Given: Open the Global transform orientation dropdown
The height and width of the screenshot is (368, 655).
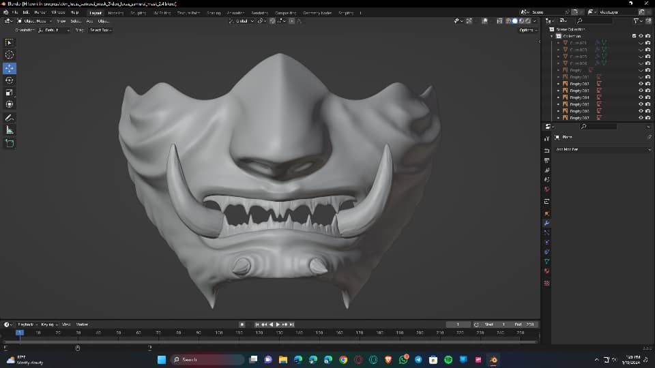Looking at the screenshot, I should (242, 21).
